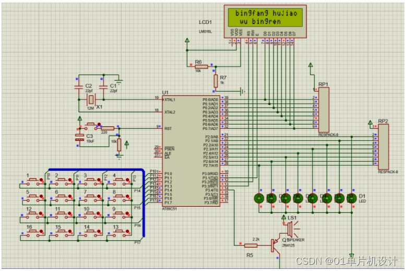
Task: Select resistor R6
Action: 201,67
